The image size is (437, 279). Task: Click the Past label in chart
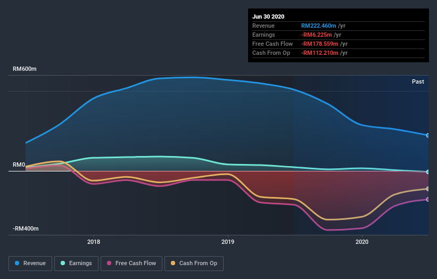pos(418,81)
